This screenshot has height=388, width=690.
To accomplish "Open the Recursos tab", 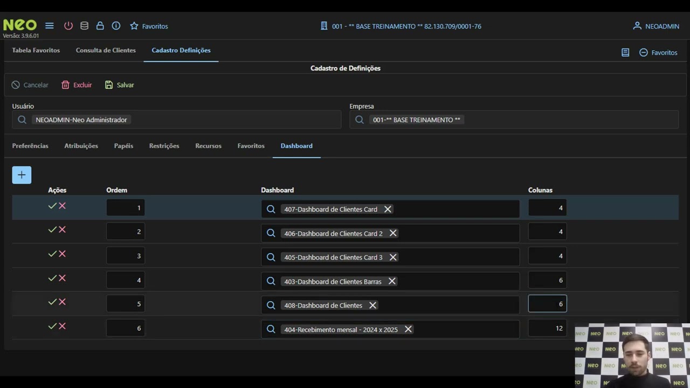I will tap(209, 145).
